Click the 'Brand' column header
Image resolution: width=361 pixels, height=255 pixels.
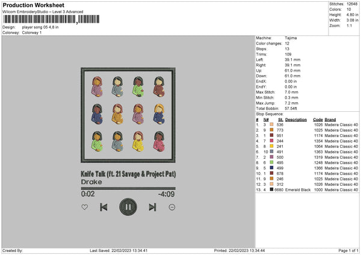pos(330,120)
